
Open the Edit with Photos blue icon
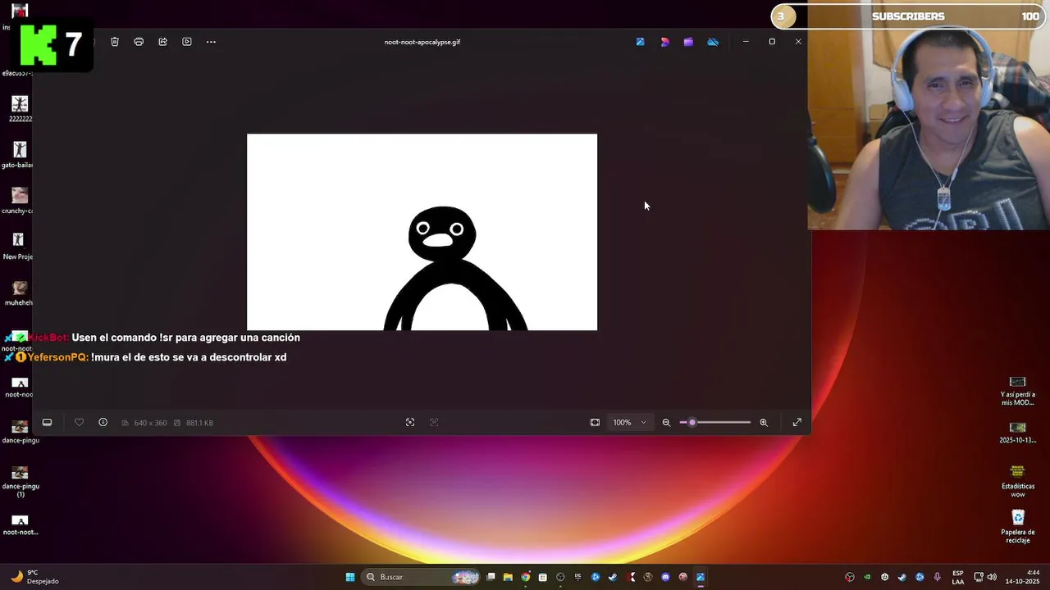(641, 42)
